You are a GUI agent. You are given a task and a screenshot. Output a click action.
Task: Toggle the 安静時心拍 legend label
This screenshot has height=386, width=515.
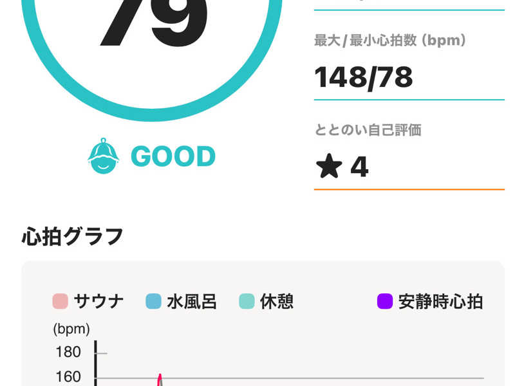pos(440,301)
